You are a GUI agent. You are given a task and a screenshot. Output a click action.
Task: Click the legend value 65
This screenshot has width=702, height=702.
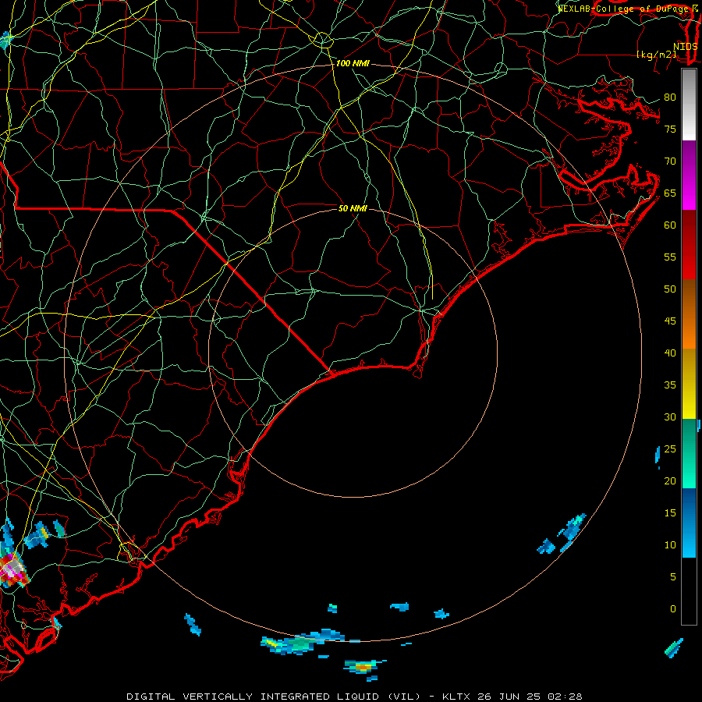point(670,193)
